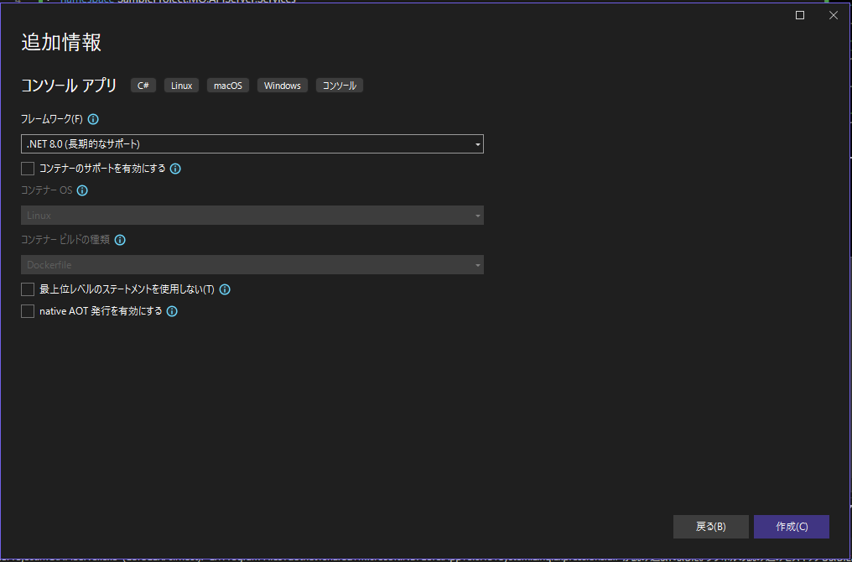Click the Linux tag
The width and height of the screenshot is (852, 562).
tap(181, 86)
